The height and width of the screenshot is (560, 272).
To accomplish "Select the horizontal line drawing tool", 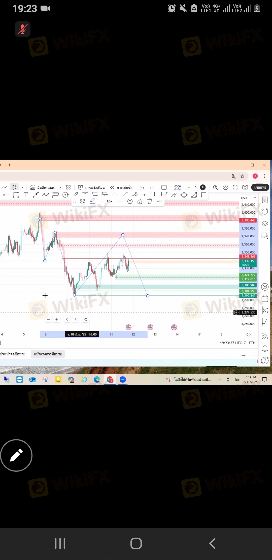I will tap(6, 195).
